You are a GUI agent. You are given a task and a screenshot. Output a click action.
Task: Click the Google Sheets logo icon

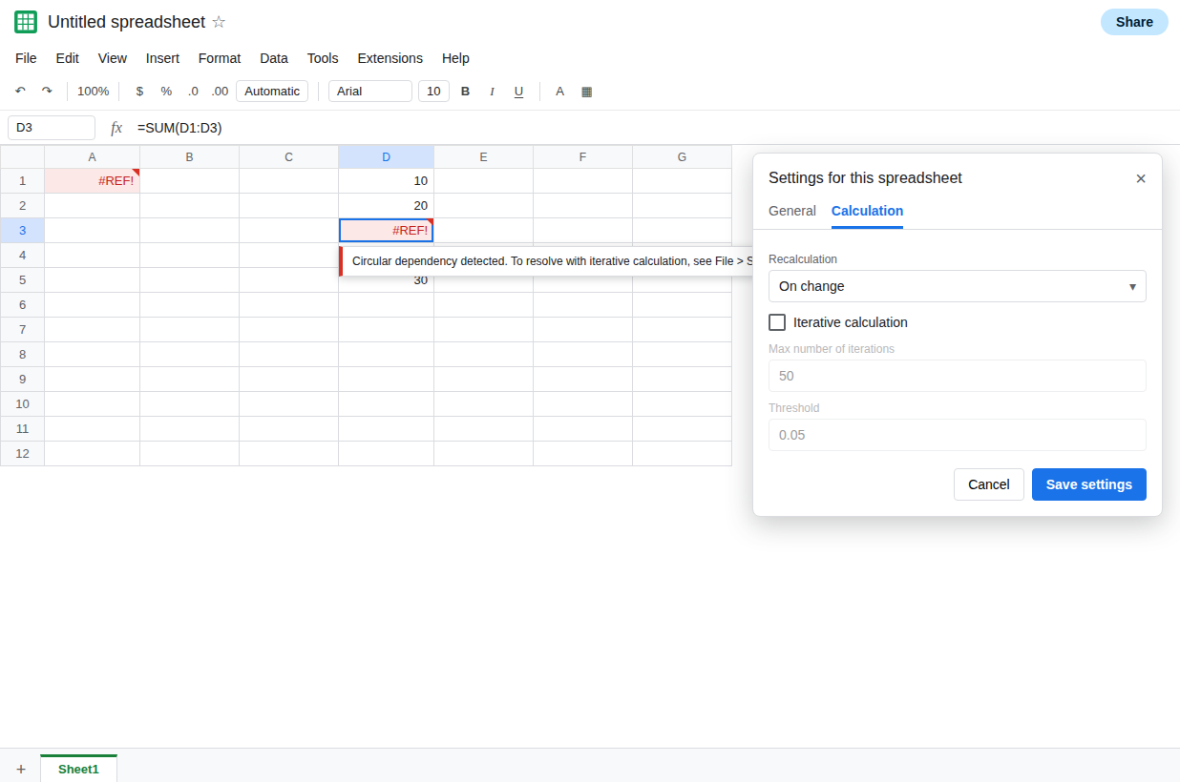coord(26,22)
